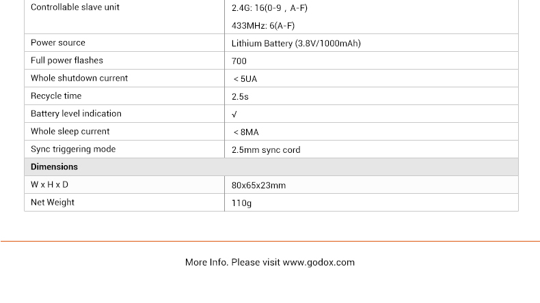Click the 'Full power flashes' label
540x303 pixels.
(x=67, y=60)
